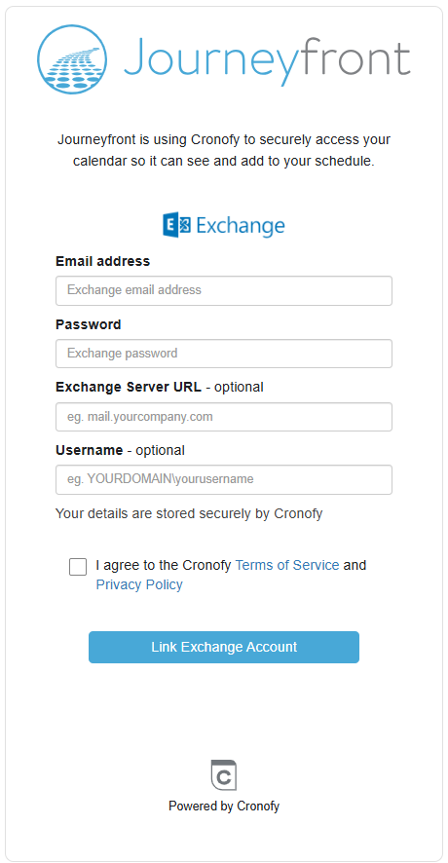The width and height of the screenshot is (448, 863).
Task: Click the Link Exchange Account button
Action: coord(224,647)
